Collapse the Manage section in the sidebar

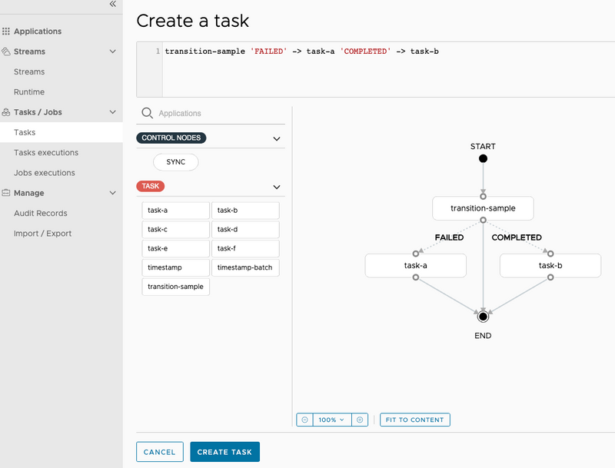pos(112,193)
